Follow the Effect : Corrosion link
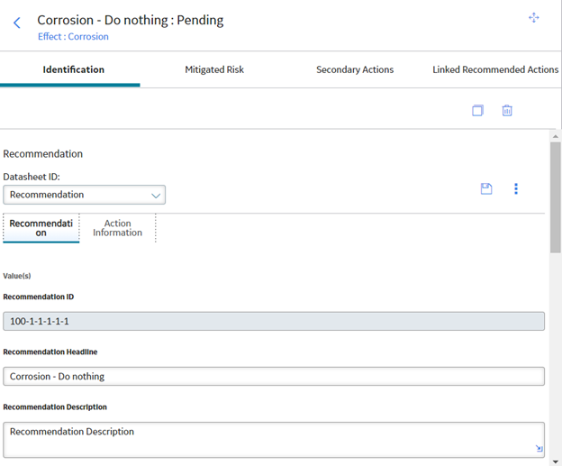Screen dimensions: 562x466 pyautogui.click(x=73, y=37)
